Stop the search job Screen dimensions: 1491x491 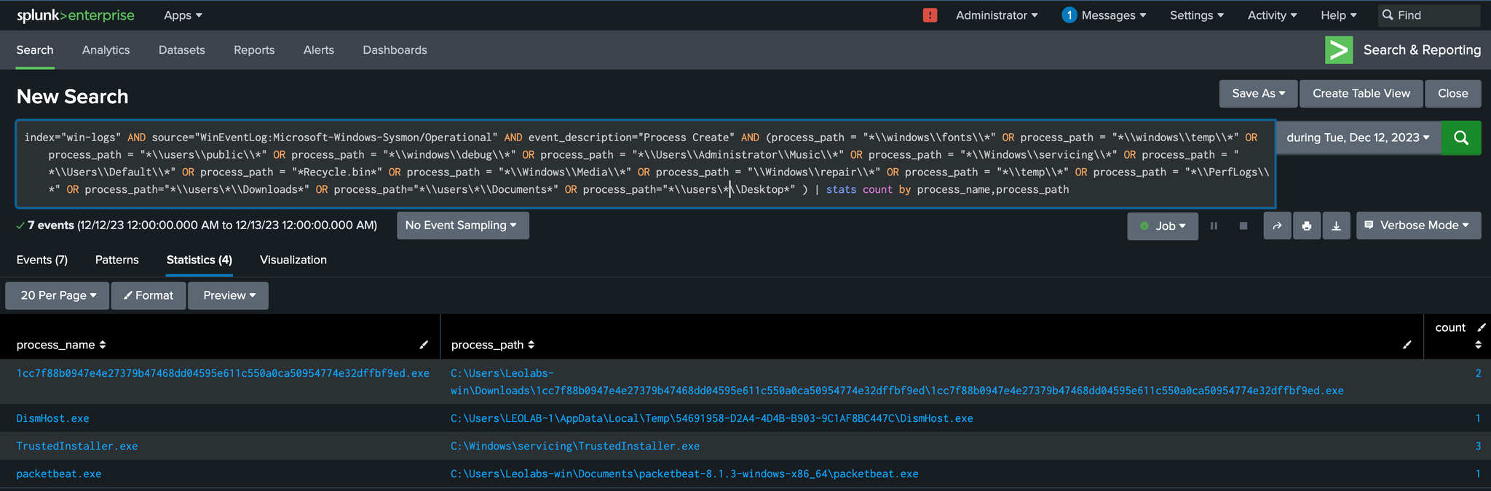[1243, 226]
